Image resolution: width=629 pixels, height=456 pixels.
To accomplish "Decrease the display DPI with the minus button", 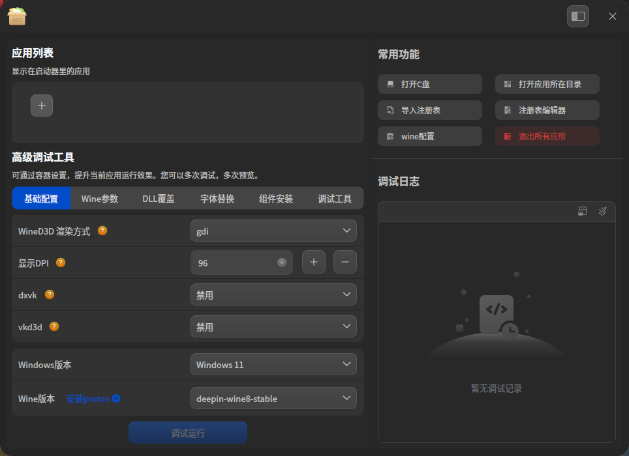I will coord(345,263).
